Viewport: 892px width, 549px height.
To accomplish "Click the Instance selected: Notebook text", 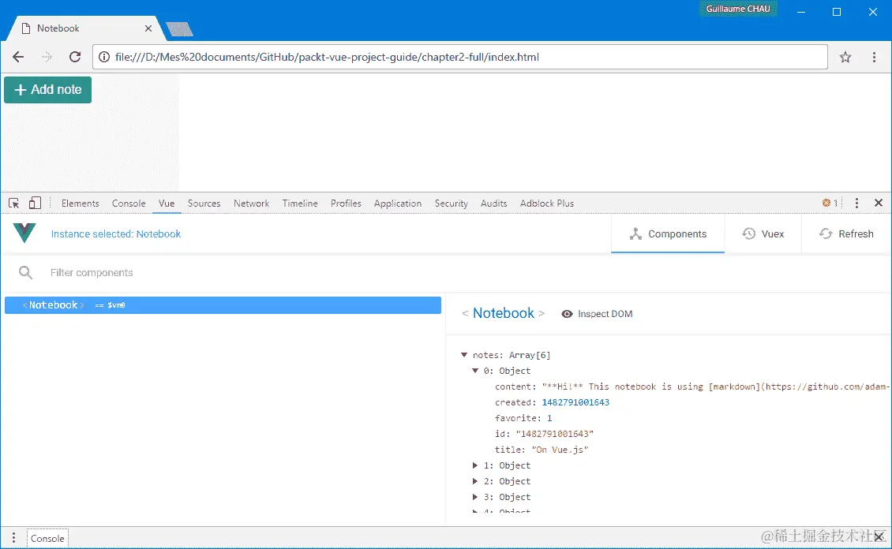I will click(x=116, y=234).
